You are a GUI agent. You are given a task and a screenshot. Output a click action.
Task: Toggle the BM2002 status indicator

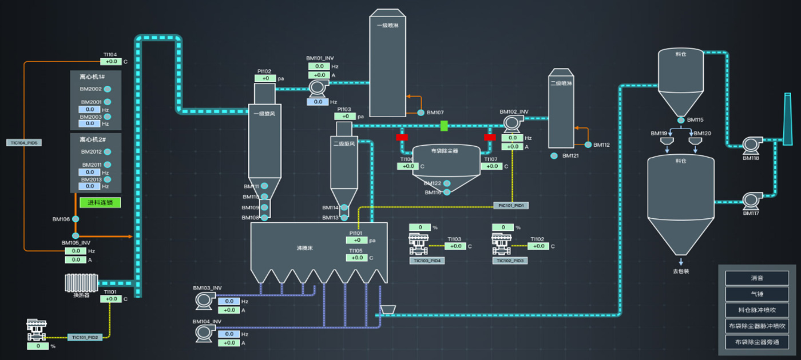click(x=107, y=89)
